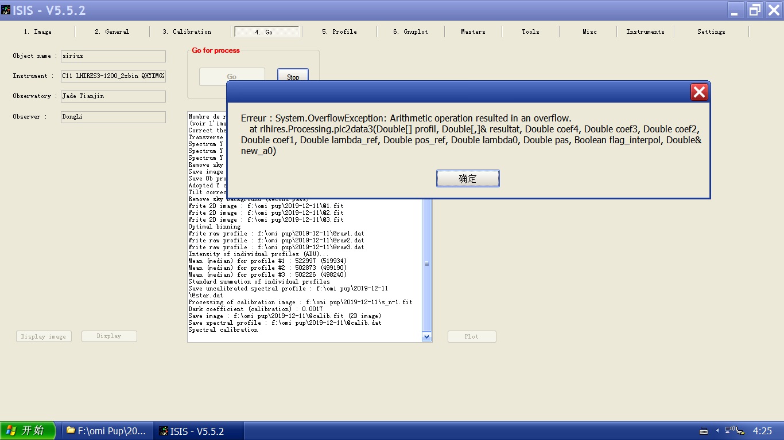Select the 5. Profile tab
This screenshot has height=440, width=784.
(339, 32)
